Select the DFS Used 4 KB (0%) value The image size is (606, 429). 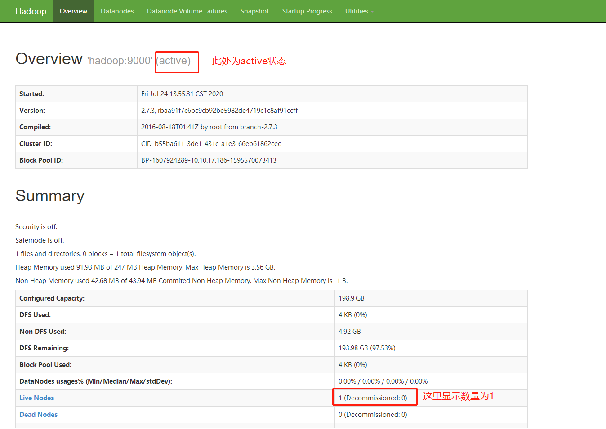(353, 315)
